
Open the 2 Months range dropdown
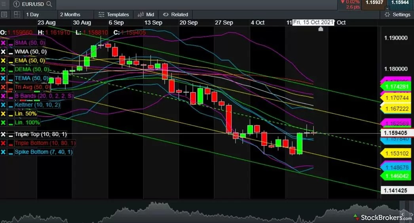76,15
